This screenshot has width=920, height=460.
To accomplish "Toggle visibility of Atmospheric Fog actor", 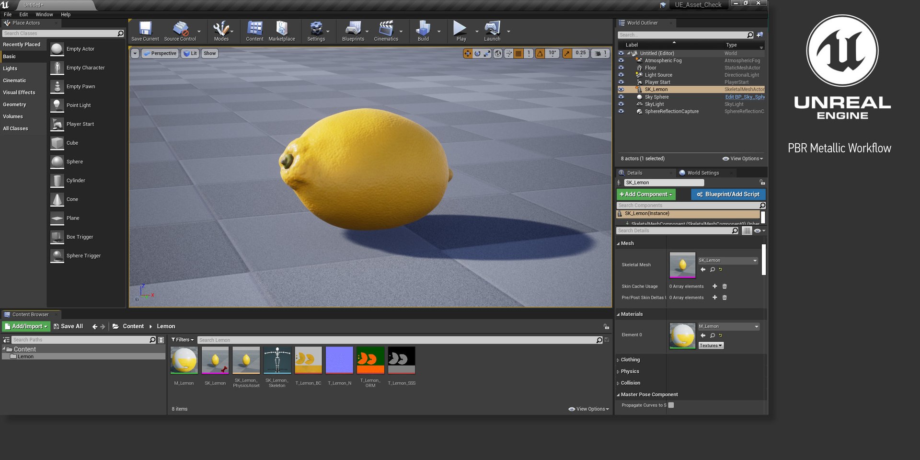I will 621,60.
